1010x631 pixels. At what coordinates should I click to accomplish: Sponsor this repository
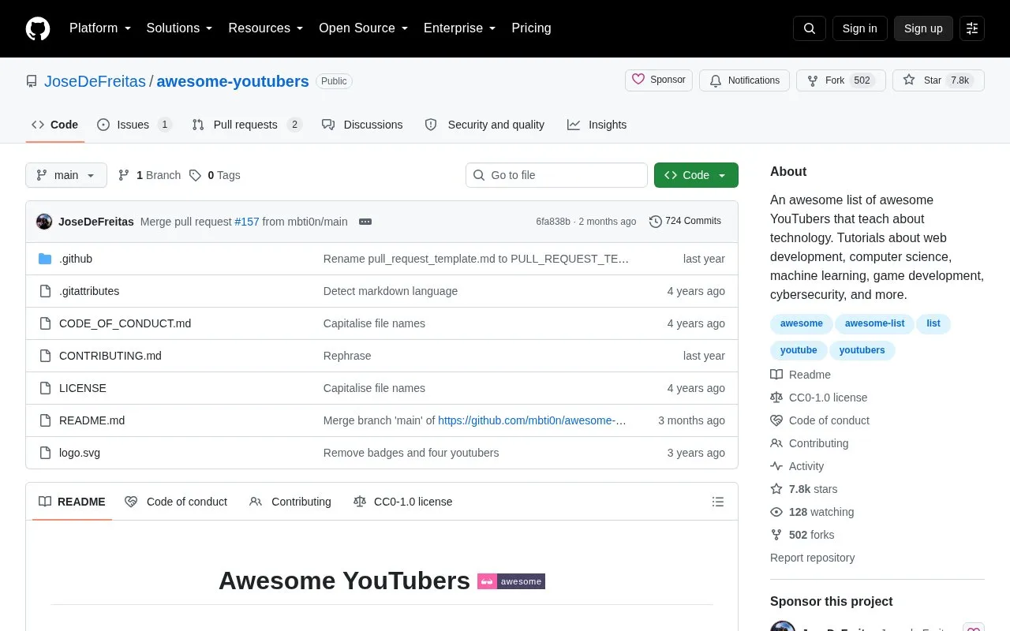click(659, 80)
